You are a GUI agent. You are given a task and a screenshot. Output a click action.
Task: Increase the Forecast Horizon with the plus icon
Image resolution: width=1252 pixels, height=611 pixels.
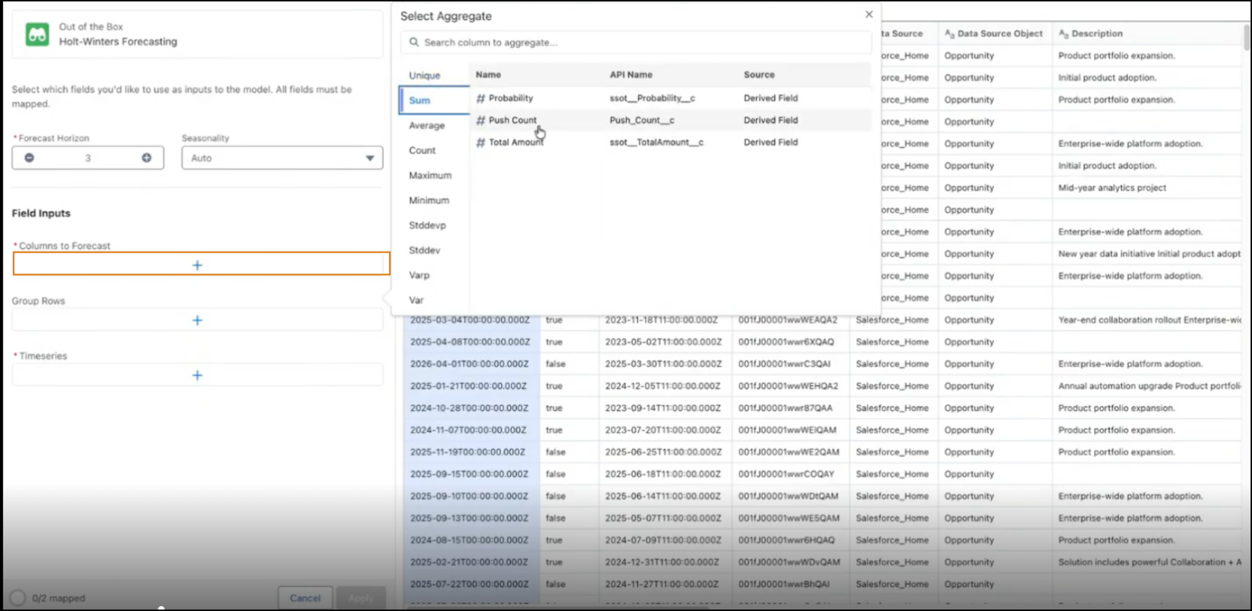tap(147, 158)
